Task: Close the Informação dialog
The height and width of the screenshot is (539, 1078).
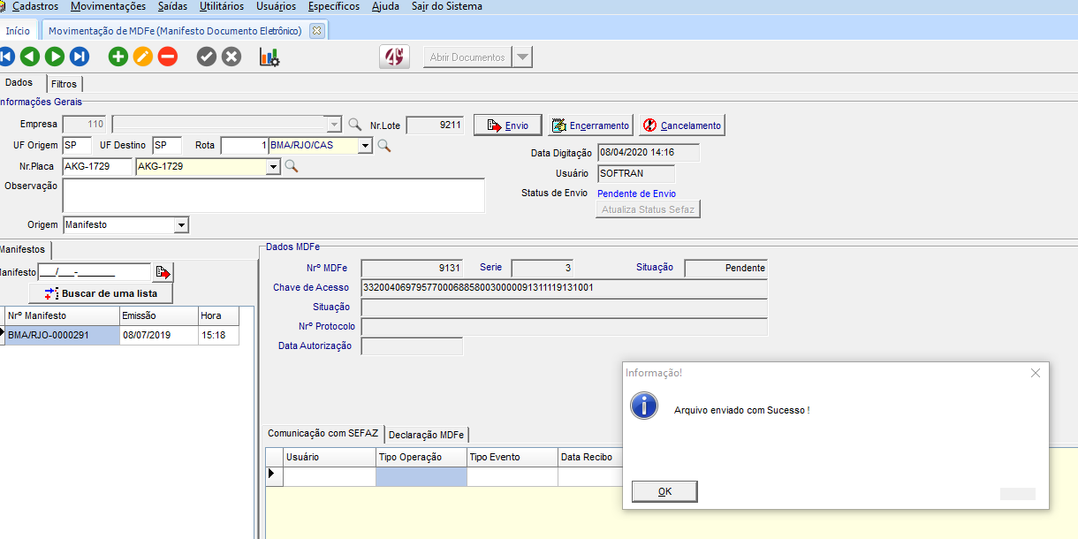Action: [1036, 373]
